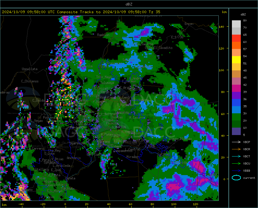Click the Uspallata place label on the map

30,69
